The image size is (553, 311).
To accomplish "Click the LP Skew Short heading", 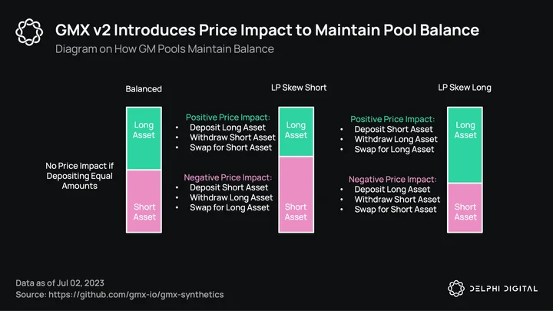I will (299, 88).
